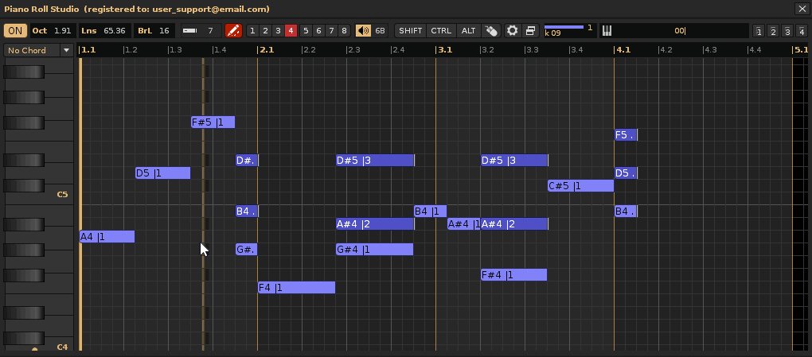Open the gear settings icon

click(513, 31)
